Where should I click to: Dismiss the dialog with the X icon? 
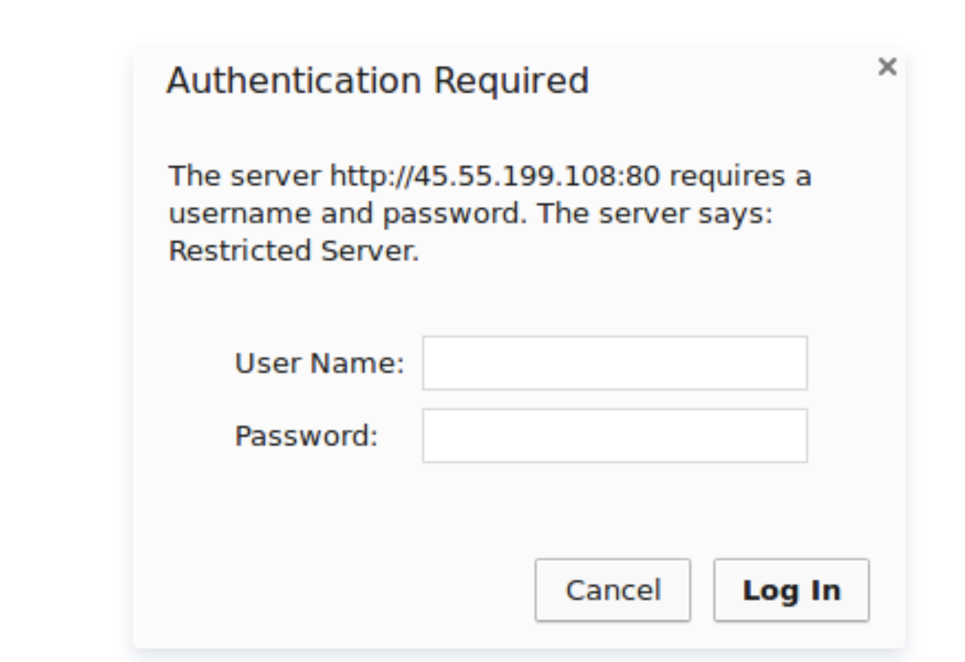point(887,67)
